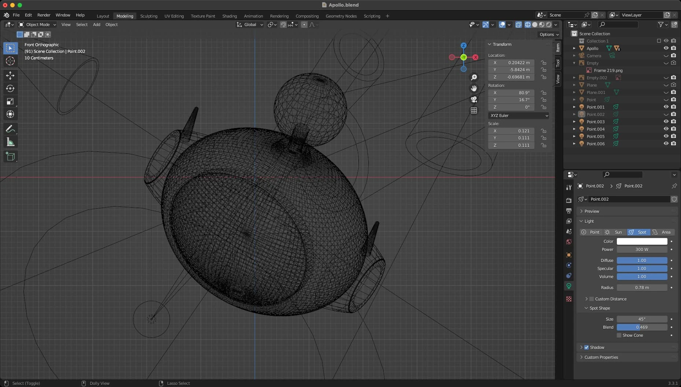This screenshot has height=387, width=681.
Task: Open the XYZ Euler rotation mode dropdown
Action: (x=519, y=116)
